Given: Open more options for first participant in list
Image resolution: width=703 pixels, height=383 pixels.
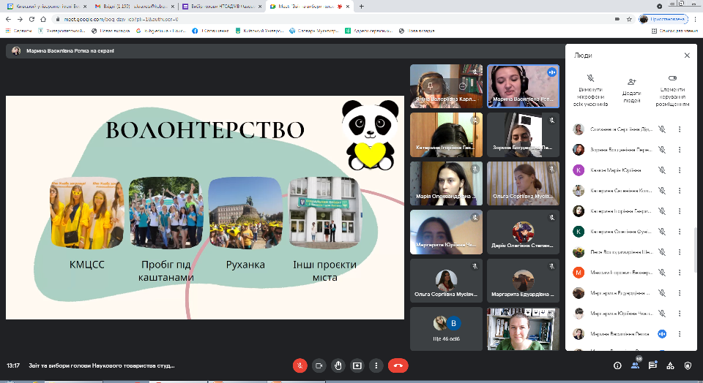Looking at the screenshot, I should coord(679,129).
